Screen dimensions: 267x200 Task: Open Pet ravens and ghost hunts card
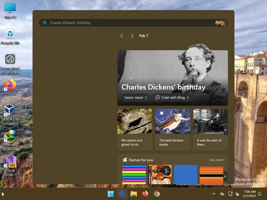click(135, 129)
